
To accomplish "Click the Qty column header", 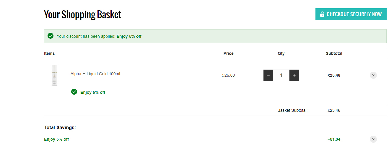I will (x=281, y=53).
